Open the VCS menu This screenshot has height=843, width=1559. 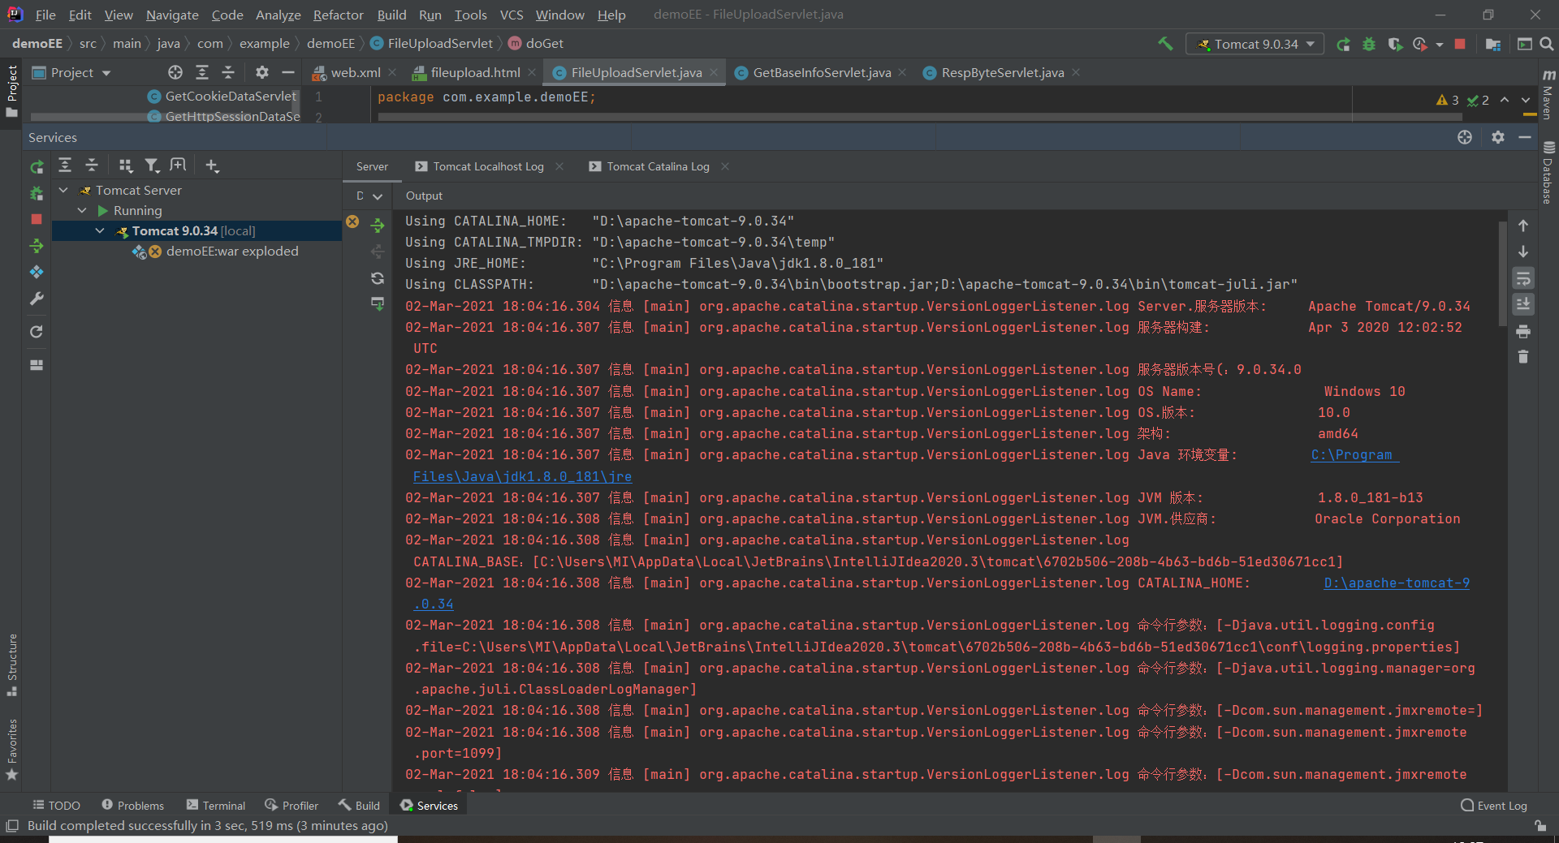(x=512, y=15)
